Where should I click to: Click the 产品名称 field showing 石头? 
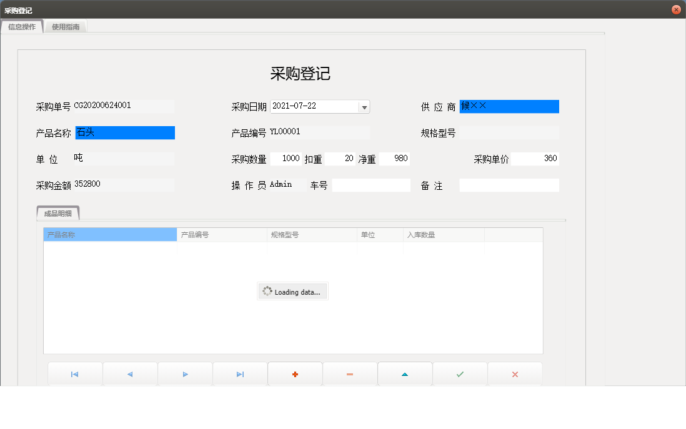point(125,132)
